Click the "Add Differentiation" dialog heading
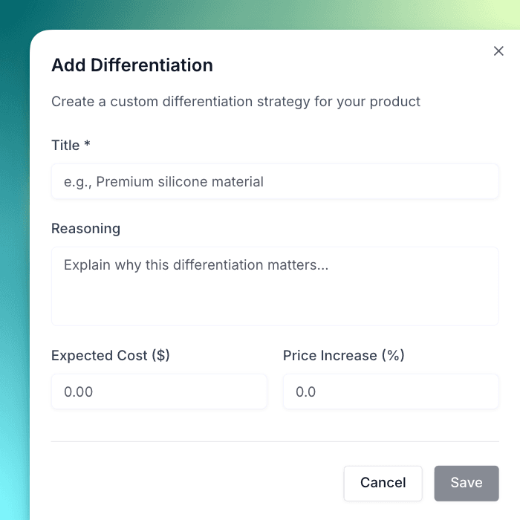Image resolution: width=520 pixels, height=520 pixels. [132, 65]
